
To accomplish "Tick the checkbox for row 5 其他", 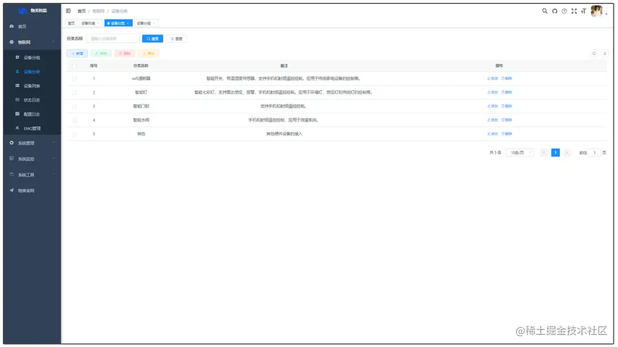I will (x=74, y=134).
